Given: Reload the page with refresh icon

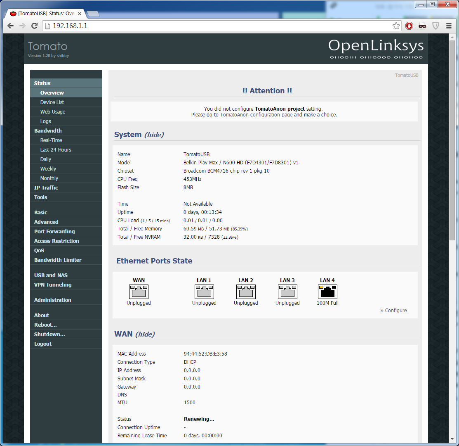Looking at the screenshot, I should point(35,26).
